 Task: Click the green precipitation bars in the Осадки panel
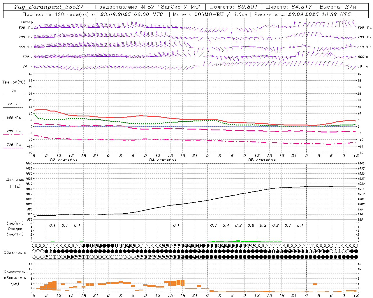(245, 241)
